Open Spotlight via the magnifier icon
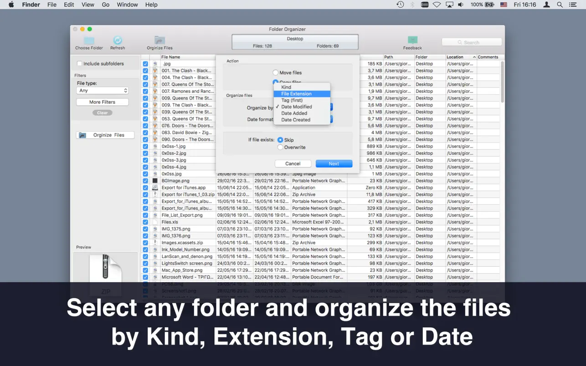586x366 pixels. click(x=559, y=5)
